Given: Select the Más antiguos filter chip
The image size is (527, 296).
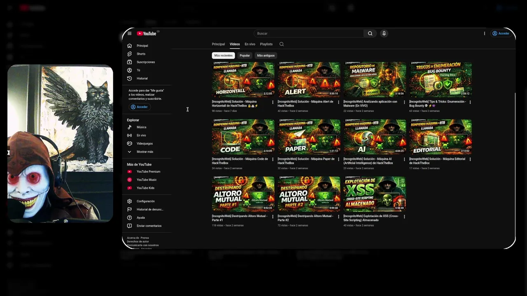Looking at the screenshot, I should [x=266, y=55].
